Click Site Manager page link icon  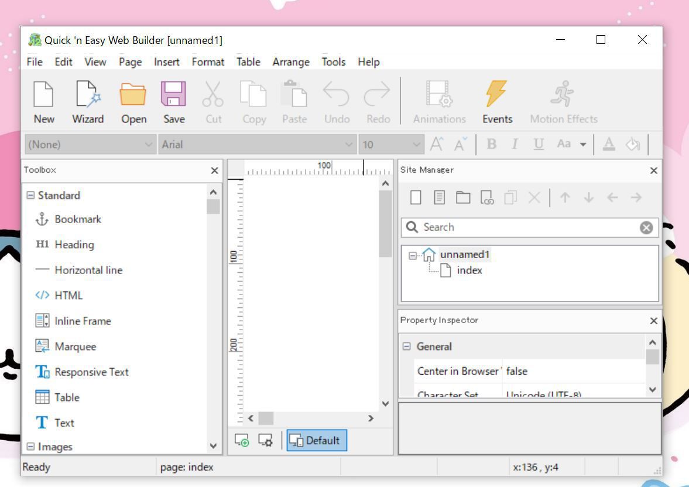[487, 197]
